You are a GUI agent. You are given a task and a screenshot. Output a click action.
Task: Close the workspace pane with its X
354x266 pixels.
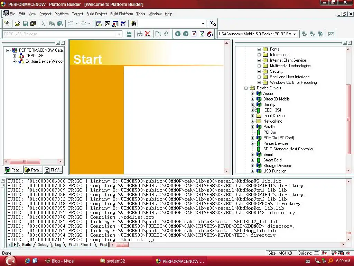(x=63, y=43)
